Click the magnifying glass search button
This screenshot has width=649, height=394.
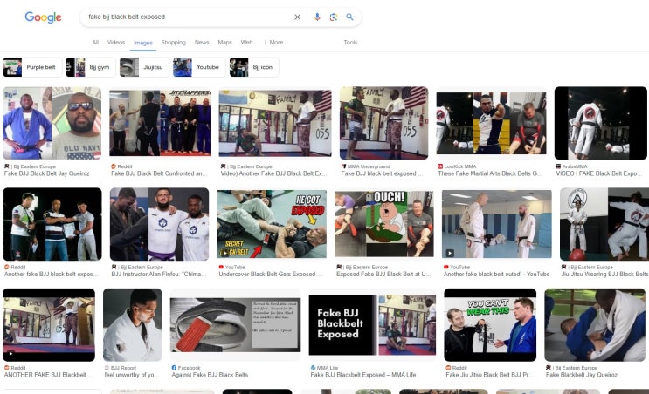tap(349, 17)
